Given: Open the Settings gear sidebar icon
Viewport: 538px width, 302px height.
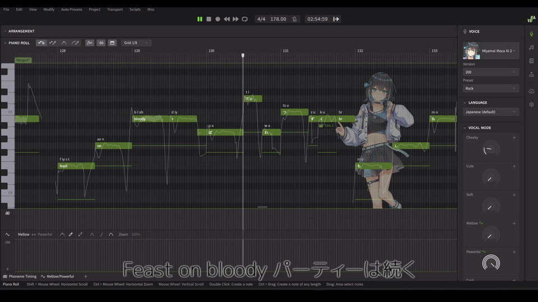Looking at the screenshot, I should pos(531,105).
